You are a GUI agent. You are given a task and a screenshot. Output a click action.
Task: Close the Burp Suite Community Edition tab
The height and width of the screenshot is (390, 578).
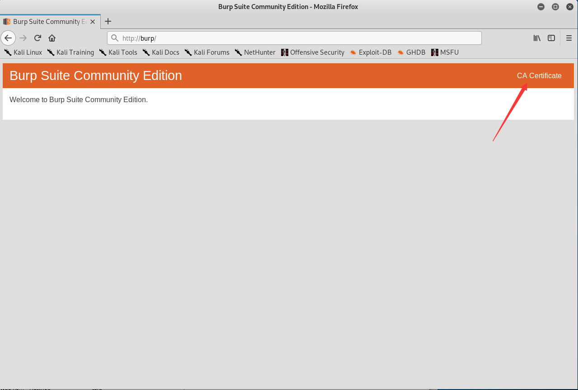pos(93,22)
